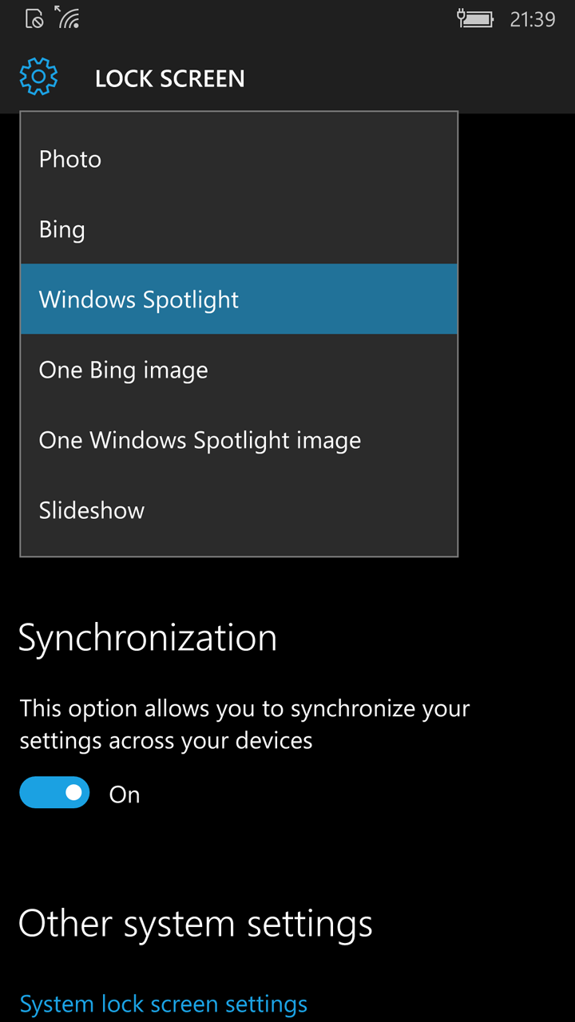Turn off the Synchronization toggle switch
Viewport: 575px width, 1022px height.
(x=54, y=793)
